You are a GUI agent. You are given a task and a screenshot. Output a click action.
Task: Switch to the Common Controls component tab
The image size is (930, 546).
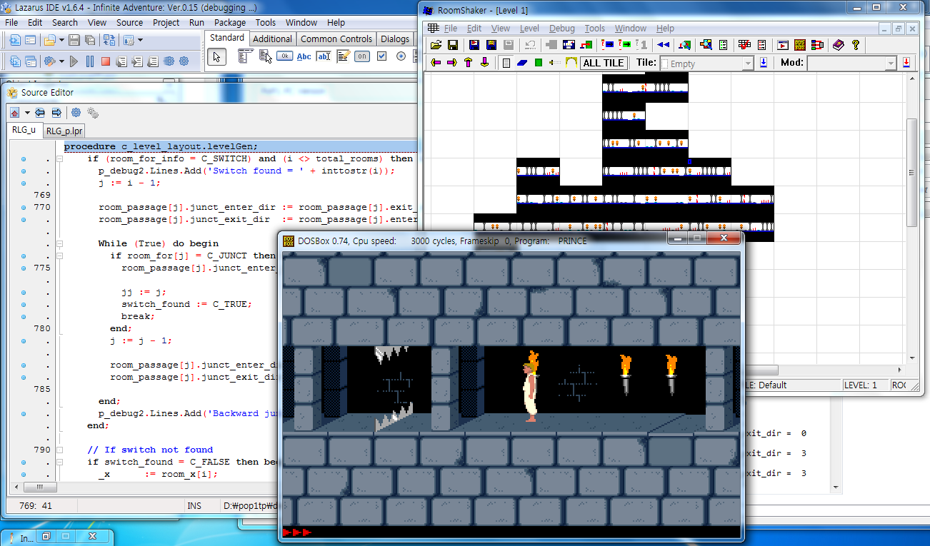(x=336, y=39)
